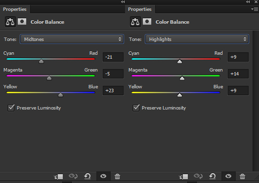Click Yellow-Blue slider handle in Midtones panel
Image resolution: width=259 pixels, height=183 pixels.
(60, 95)
